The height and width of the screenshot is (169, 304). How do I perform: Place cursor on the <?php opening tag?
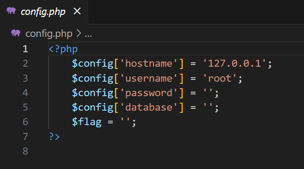[63, 50]
